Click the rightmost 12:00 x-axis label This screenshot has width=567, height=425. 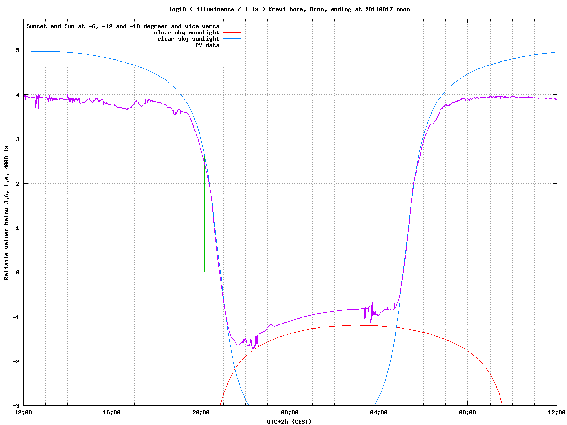tap(557, 412)
